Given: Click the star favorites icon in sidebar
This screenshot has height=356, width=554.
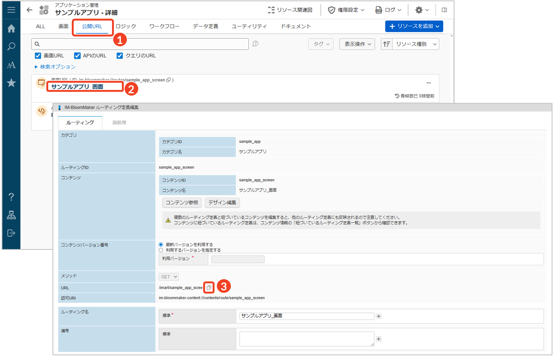Looking at the screenshot, I should click(11, 83).
